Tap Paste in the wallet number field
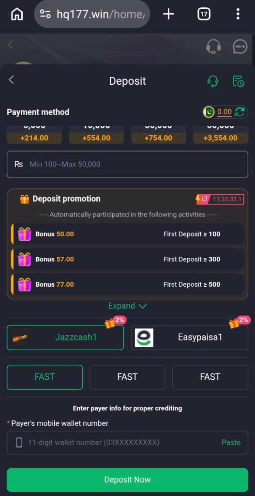This screenshot has width=255, height=496. coord(231,442)
